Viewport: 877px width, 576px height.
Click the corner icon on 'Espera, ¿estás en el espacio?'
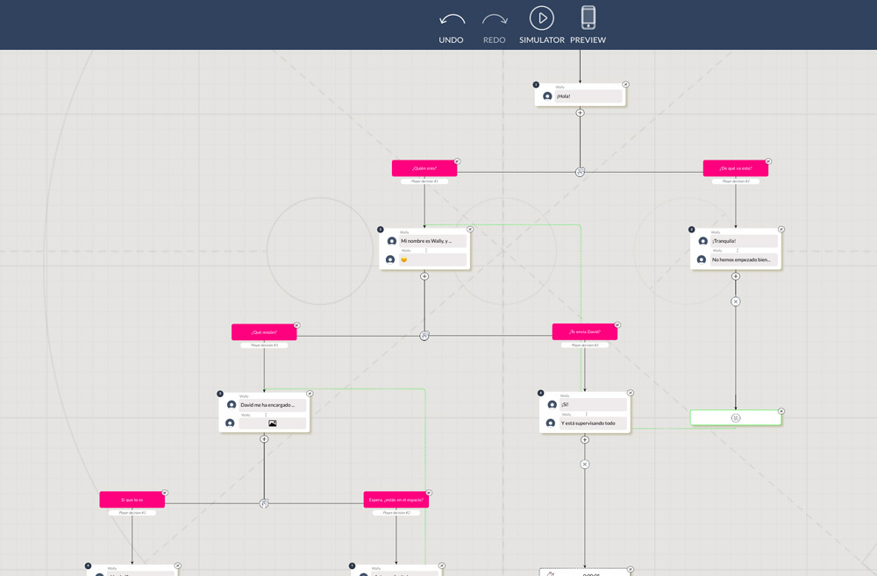point(429,493)
